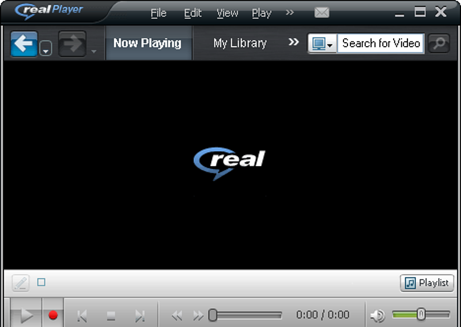This screenshot has width=461, height=327.
Task: Maximize the RealPlayer window
Action: 420,12
